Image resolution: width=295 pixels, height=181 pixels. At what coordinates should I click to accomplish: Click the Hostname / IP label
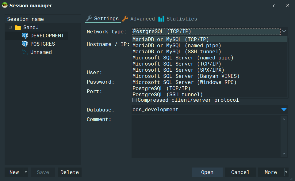[108, 44]
